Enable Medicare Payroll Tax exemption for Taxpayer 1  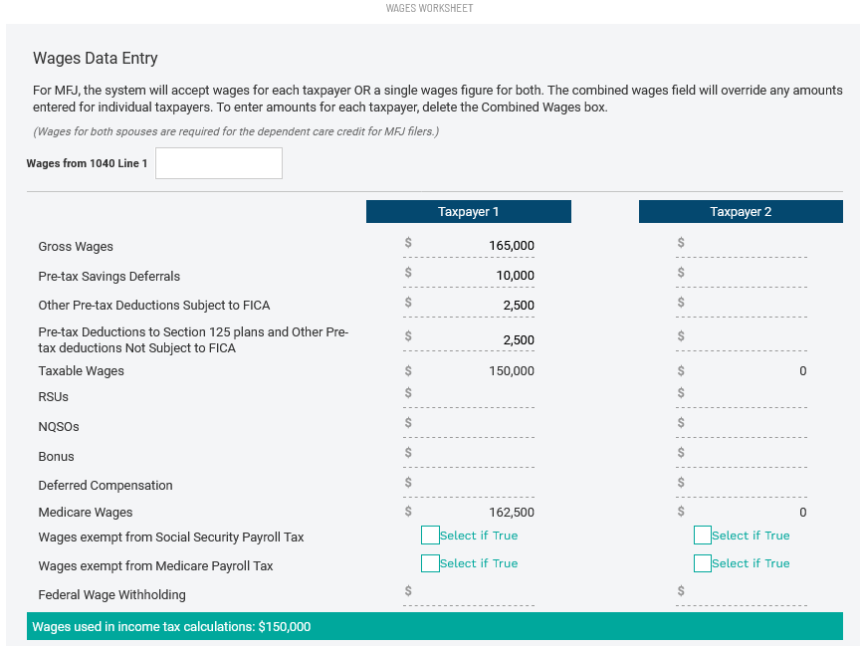pyautogui.click(x=430, y=562)
